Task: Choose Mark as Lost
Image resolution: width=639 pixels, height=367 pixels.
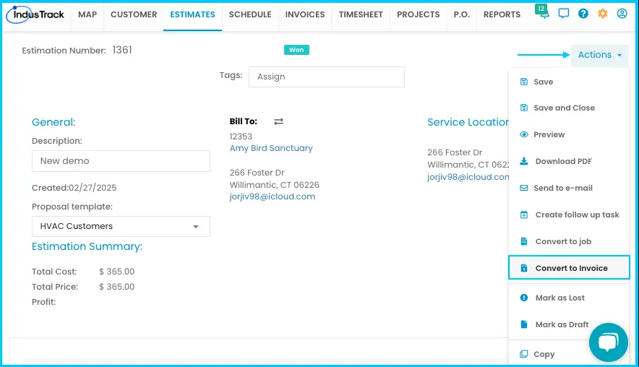Action: tap(569, 298)
